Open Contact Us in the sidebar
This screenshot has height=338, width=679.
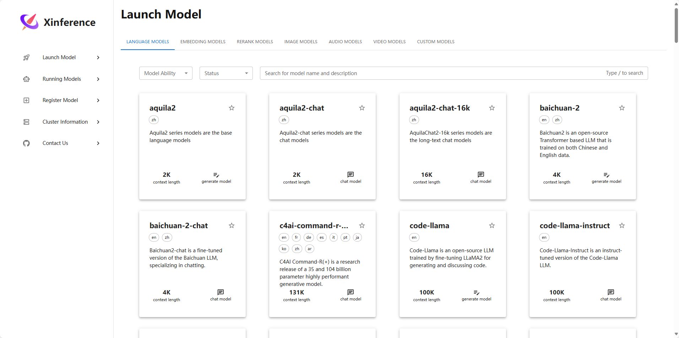click(55, 143)
